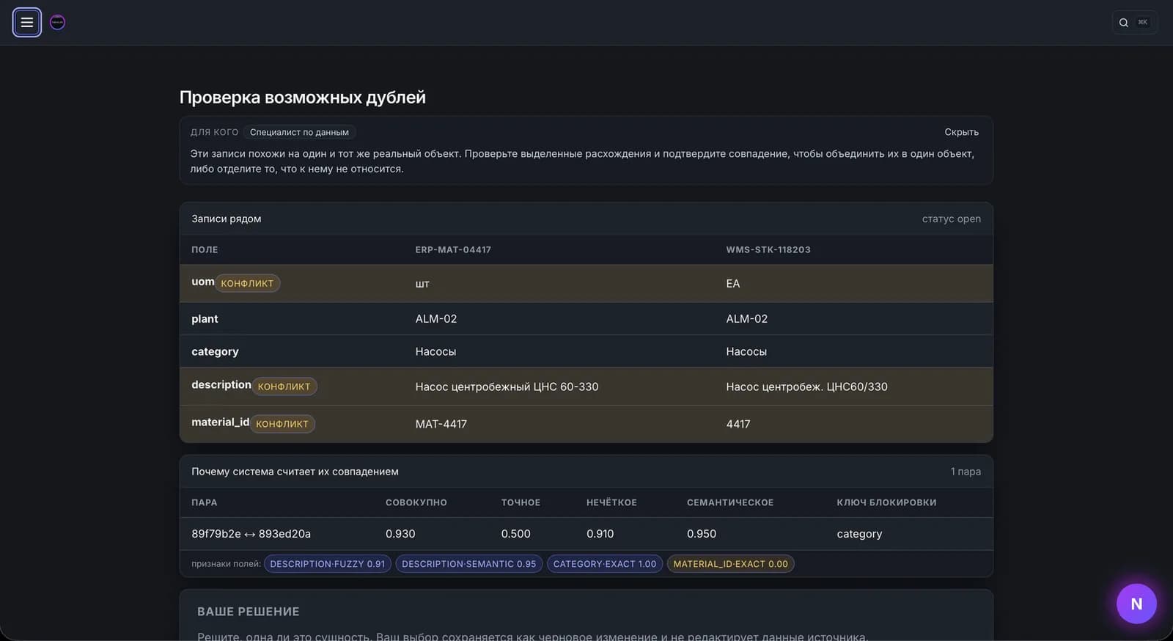This screenshot has height=641, width=1173.
Task: Click the Проверка возможных дублей page heading
Action: [302, 98]
